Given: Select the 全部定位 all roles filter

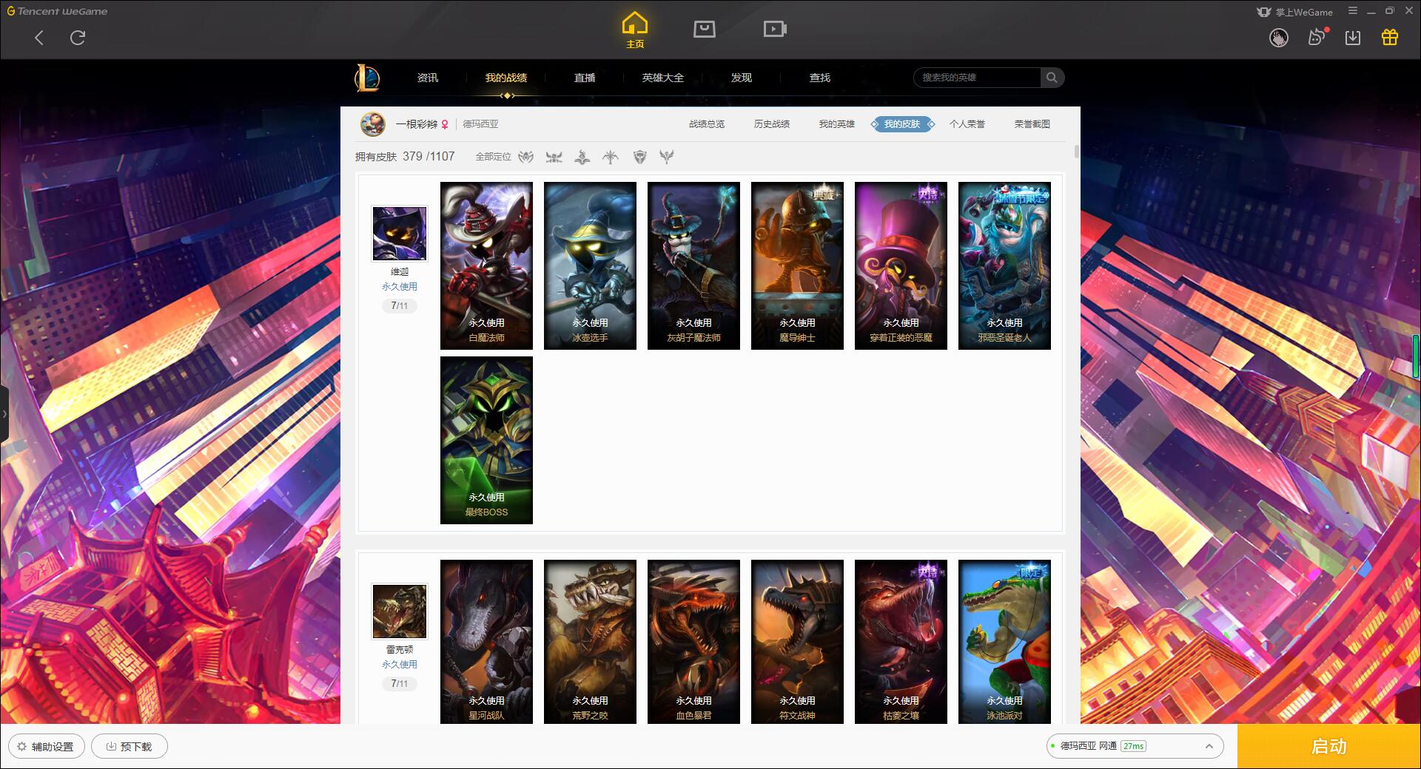Looking at the screenshot, I should tap(493, 157).
